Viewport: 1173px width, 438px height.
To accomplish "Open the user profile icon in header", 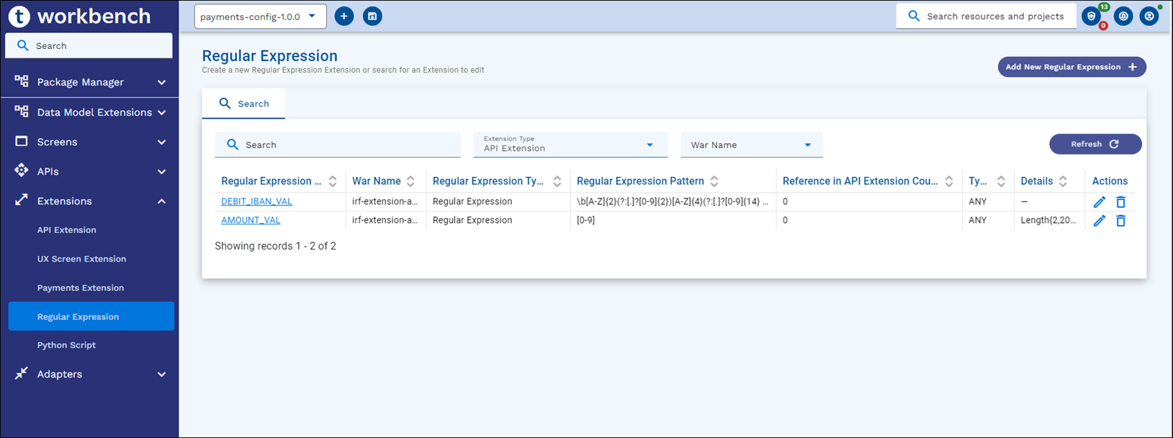I will pos(1149,16).
